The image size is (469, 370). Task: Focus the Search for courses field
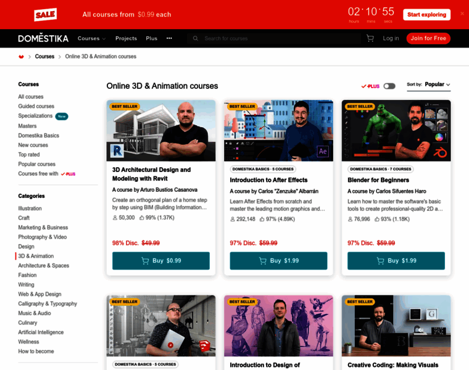point(274,38)
